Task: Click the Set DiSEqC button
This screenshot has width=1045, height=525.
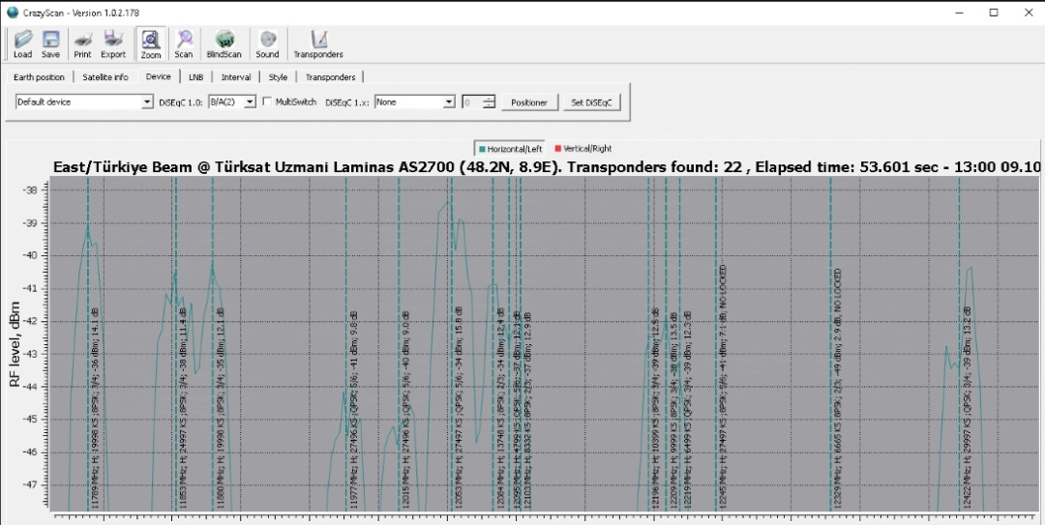Action: (592, 102)
